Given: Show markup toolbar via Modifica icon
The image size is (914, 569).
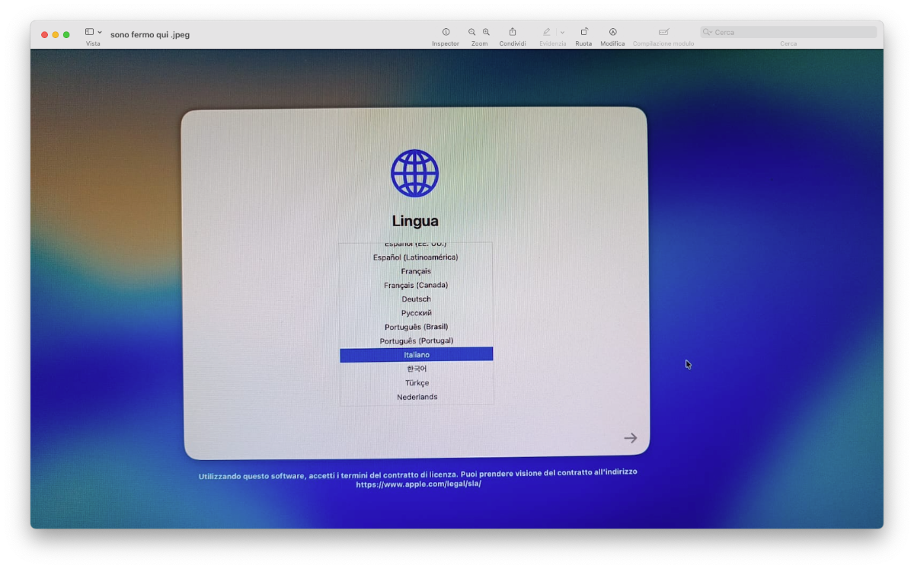Looking at the screenshot, I should [x=612, y=32].
